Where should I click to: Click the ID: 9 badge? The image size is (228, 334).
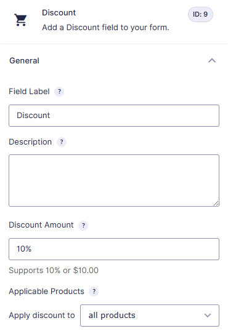[200, 14]
